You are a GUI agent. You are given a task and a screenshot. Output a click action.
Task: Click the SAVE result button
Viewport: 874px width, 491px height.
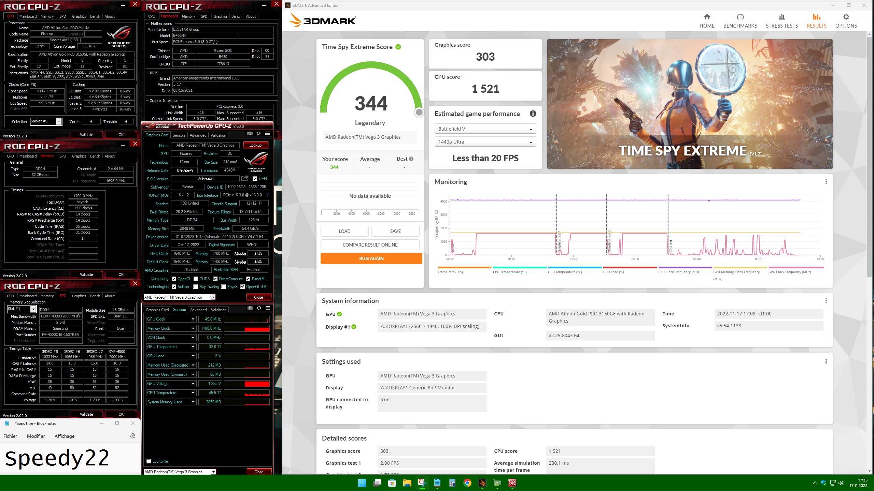395,231
